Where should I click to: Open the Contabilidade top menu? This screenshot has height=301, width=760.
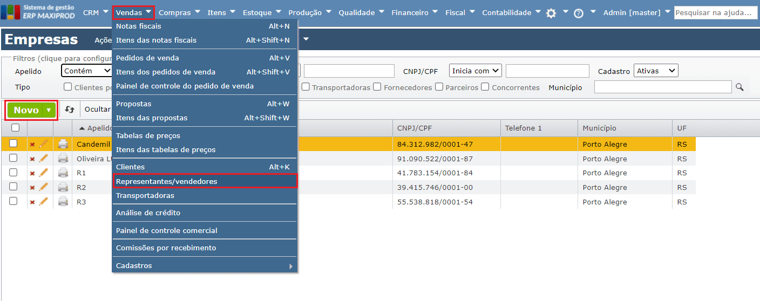click(x=511, y=13)
